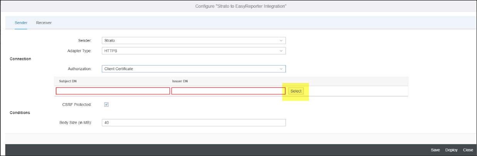Expand the Authorization dropdown arrow
Viewport: 477px width, 156px height.
tap(281, 69)
